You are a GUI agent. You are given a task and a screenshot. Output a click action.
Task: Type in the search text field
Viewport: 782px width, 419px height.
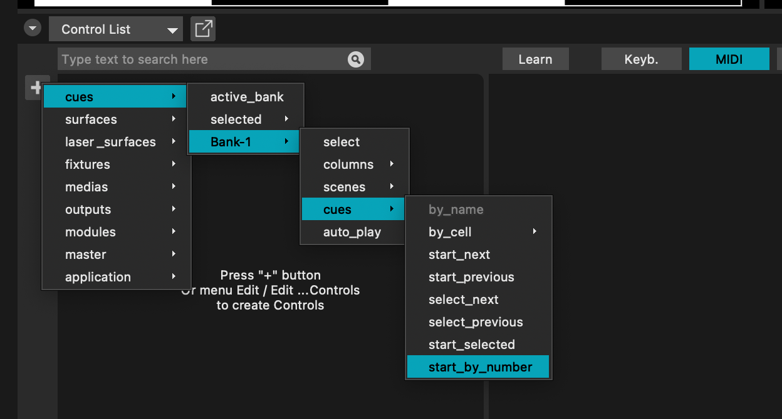click(201, 59)
